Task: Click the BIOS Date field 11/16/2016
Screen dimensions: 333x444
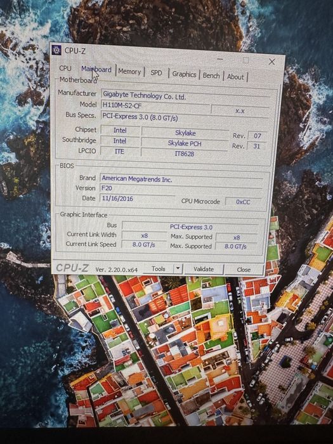Action: point(138,198)
